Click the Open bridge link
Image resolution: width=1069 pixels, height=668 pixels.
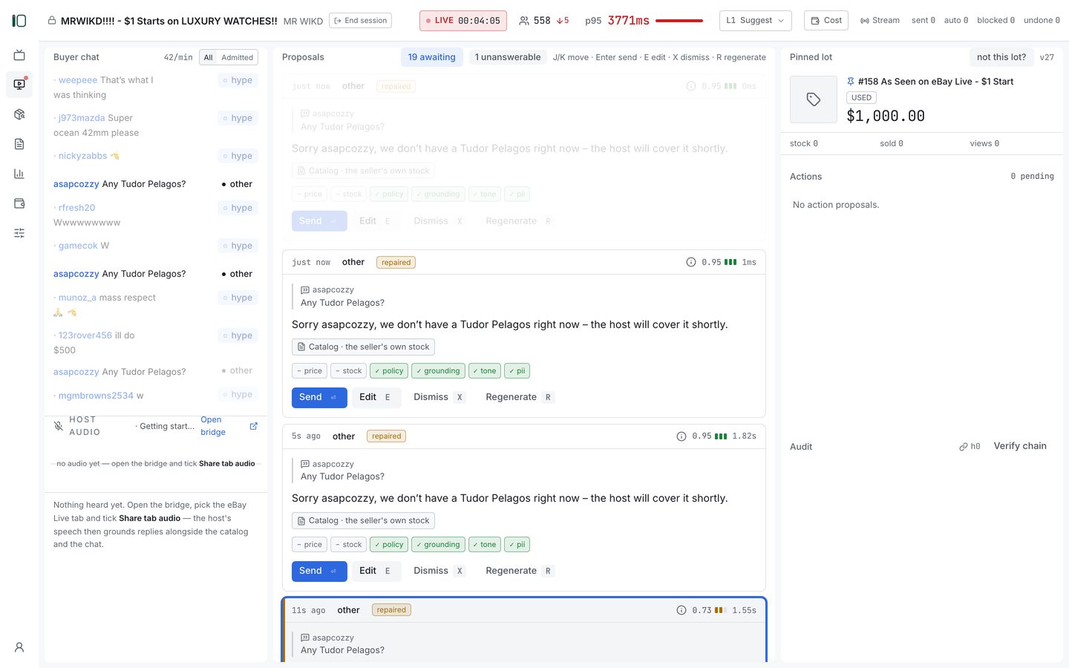tap(213, 426)
